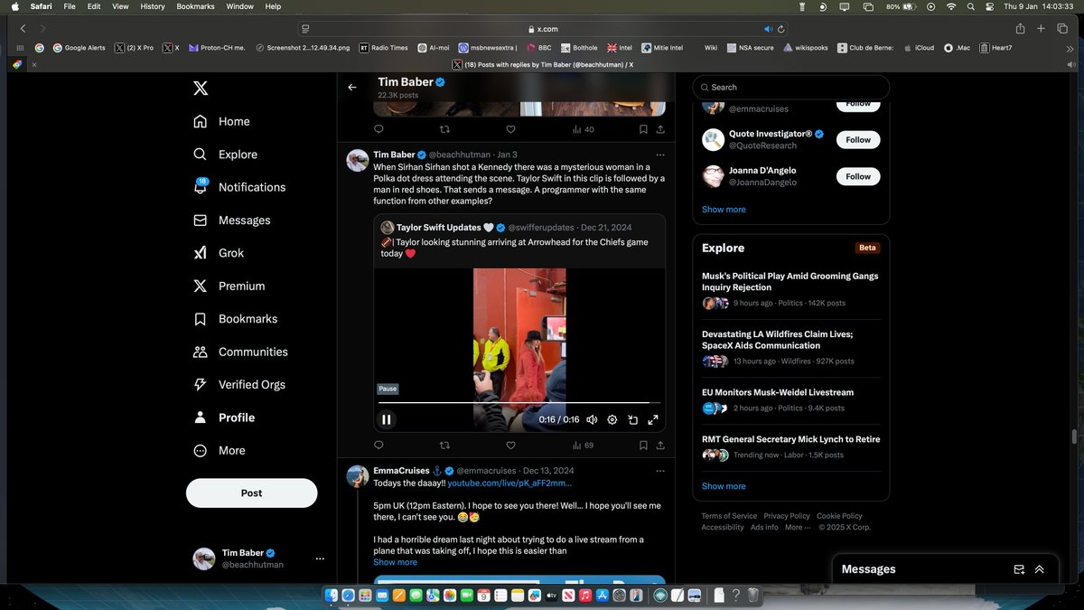Image resolution: width=1084 pixels, height=610 pixels.
Task: Bookmark the post with 40 views
Action: (x=643, y=129)
